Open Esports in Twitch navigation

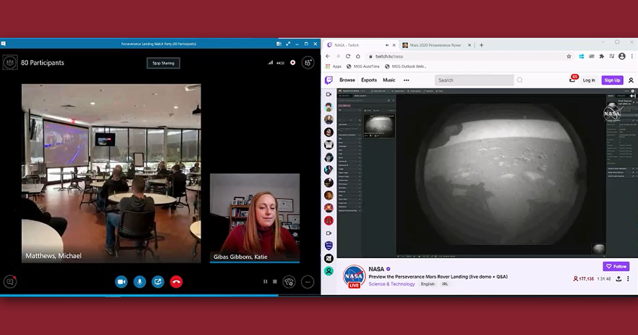pos(369,80)
